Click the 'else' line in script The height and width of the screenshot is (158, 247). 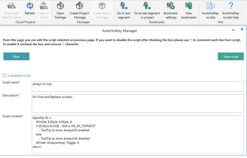coord(39,134)
